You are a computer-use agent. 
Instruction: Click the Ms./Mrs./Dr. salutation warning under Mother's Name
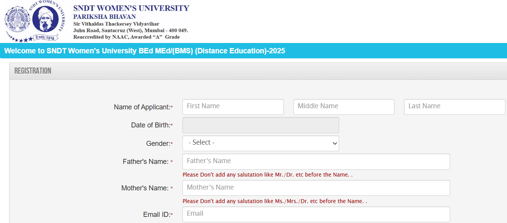(275, 201)
